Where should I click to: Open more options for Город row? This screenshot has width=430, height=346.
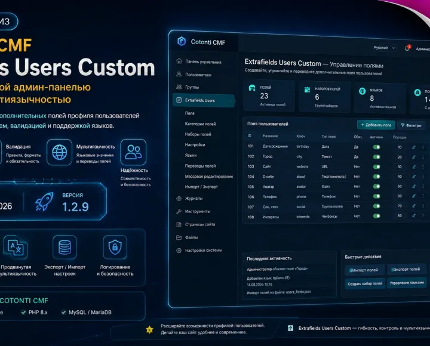point(423,157)
